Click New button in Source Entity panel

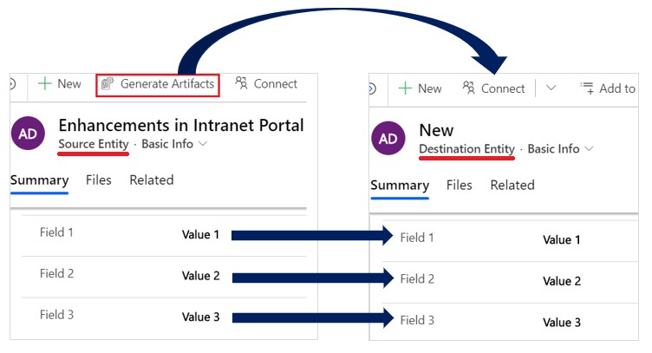pyautogui.click(x=60, y=84)
